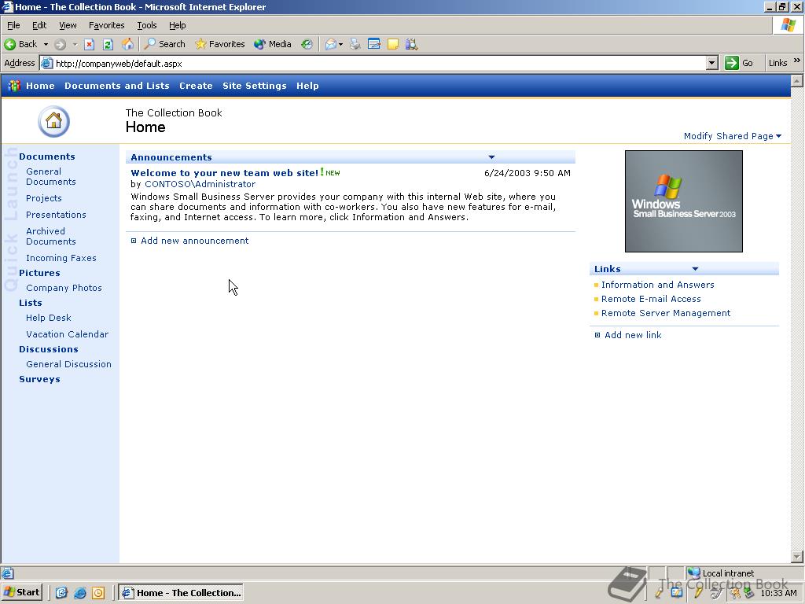This screenshot has width=805, height=604.
Task: Open Vacation Calendar list
Action: (68, 333)
